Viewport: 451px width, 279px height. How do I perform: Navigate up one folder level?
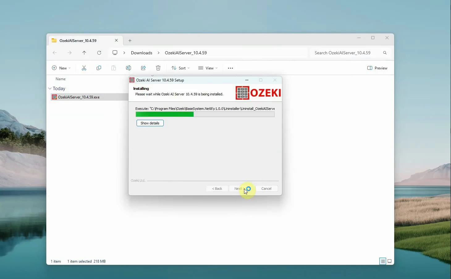pyautogui.click(x=84, y=53)
